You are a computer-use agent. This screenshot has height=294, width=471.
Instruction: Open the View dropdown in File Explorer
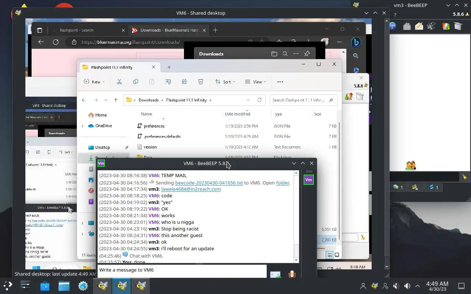coord(255,82)
